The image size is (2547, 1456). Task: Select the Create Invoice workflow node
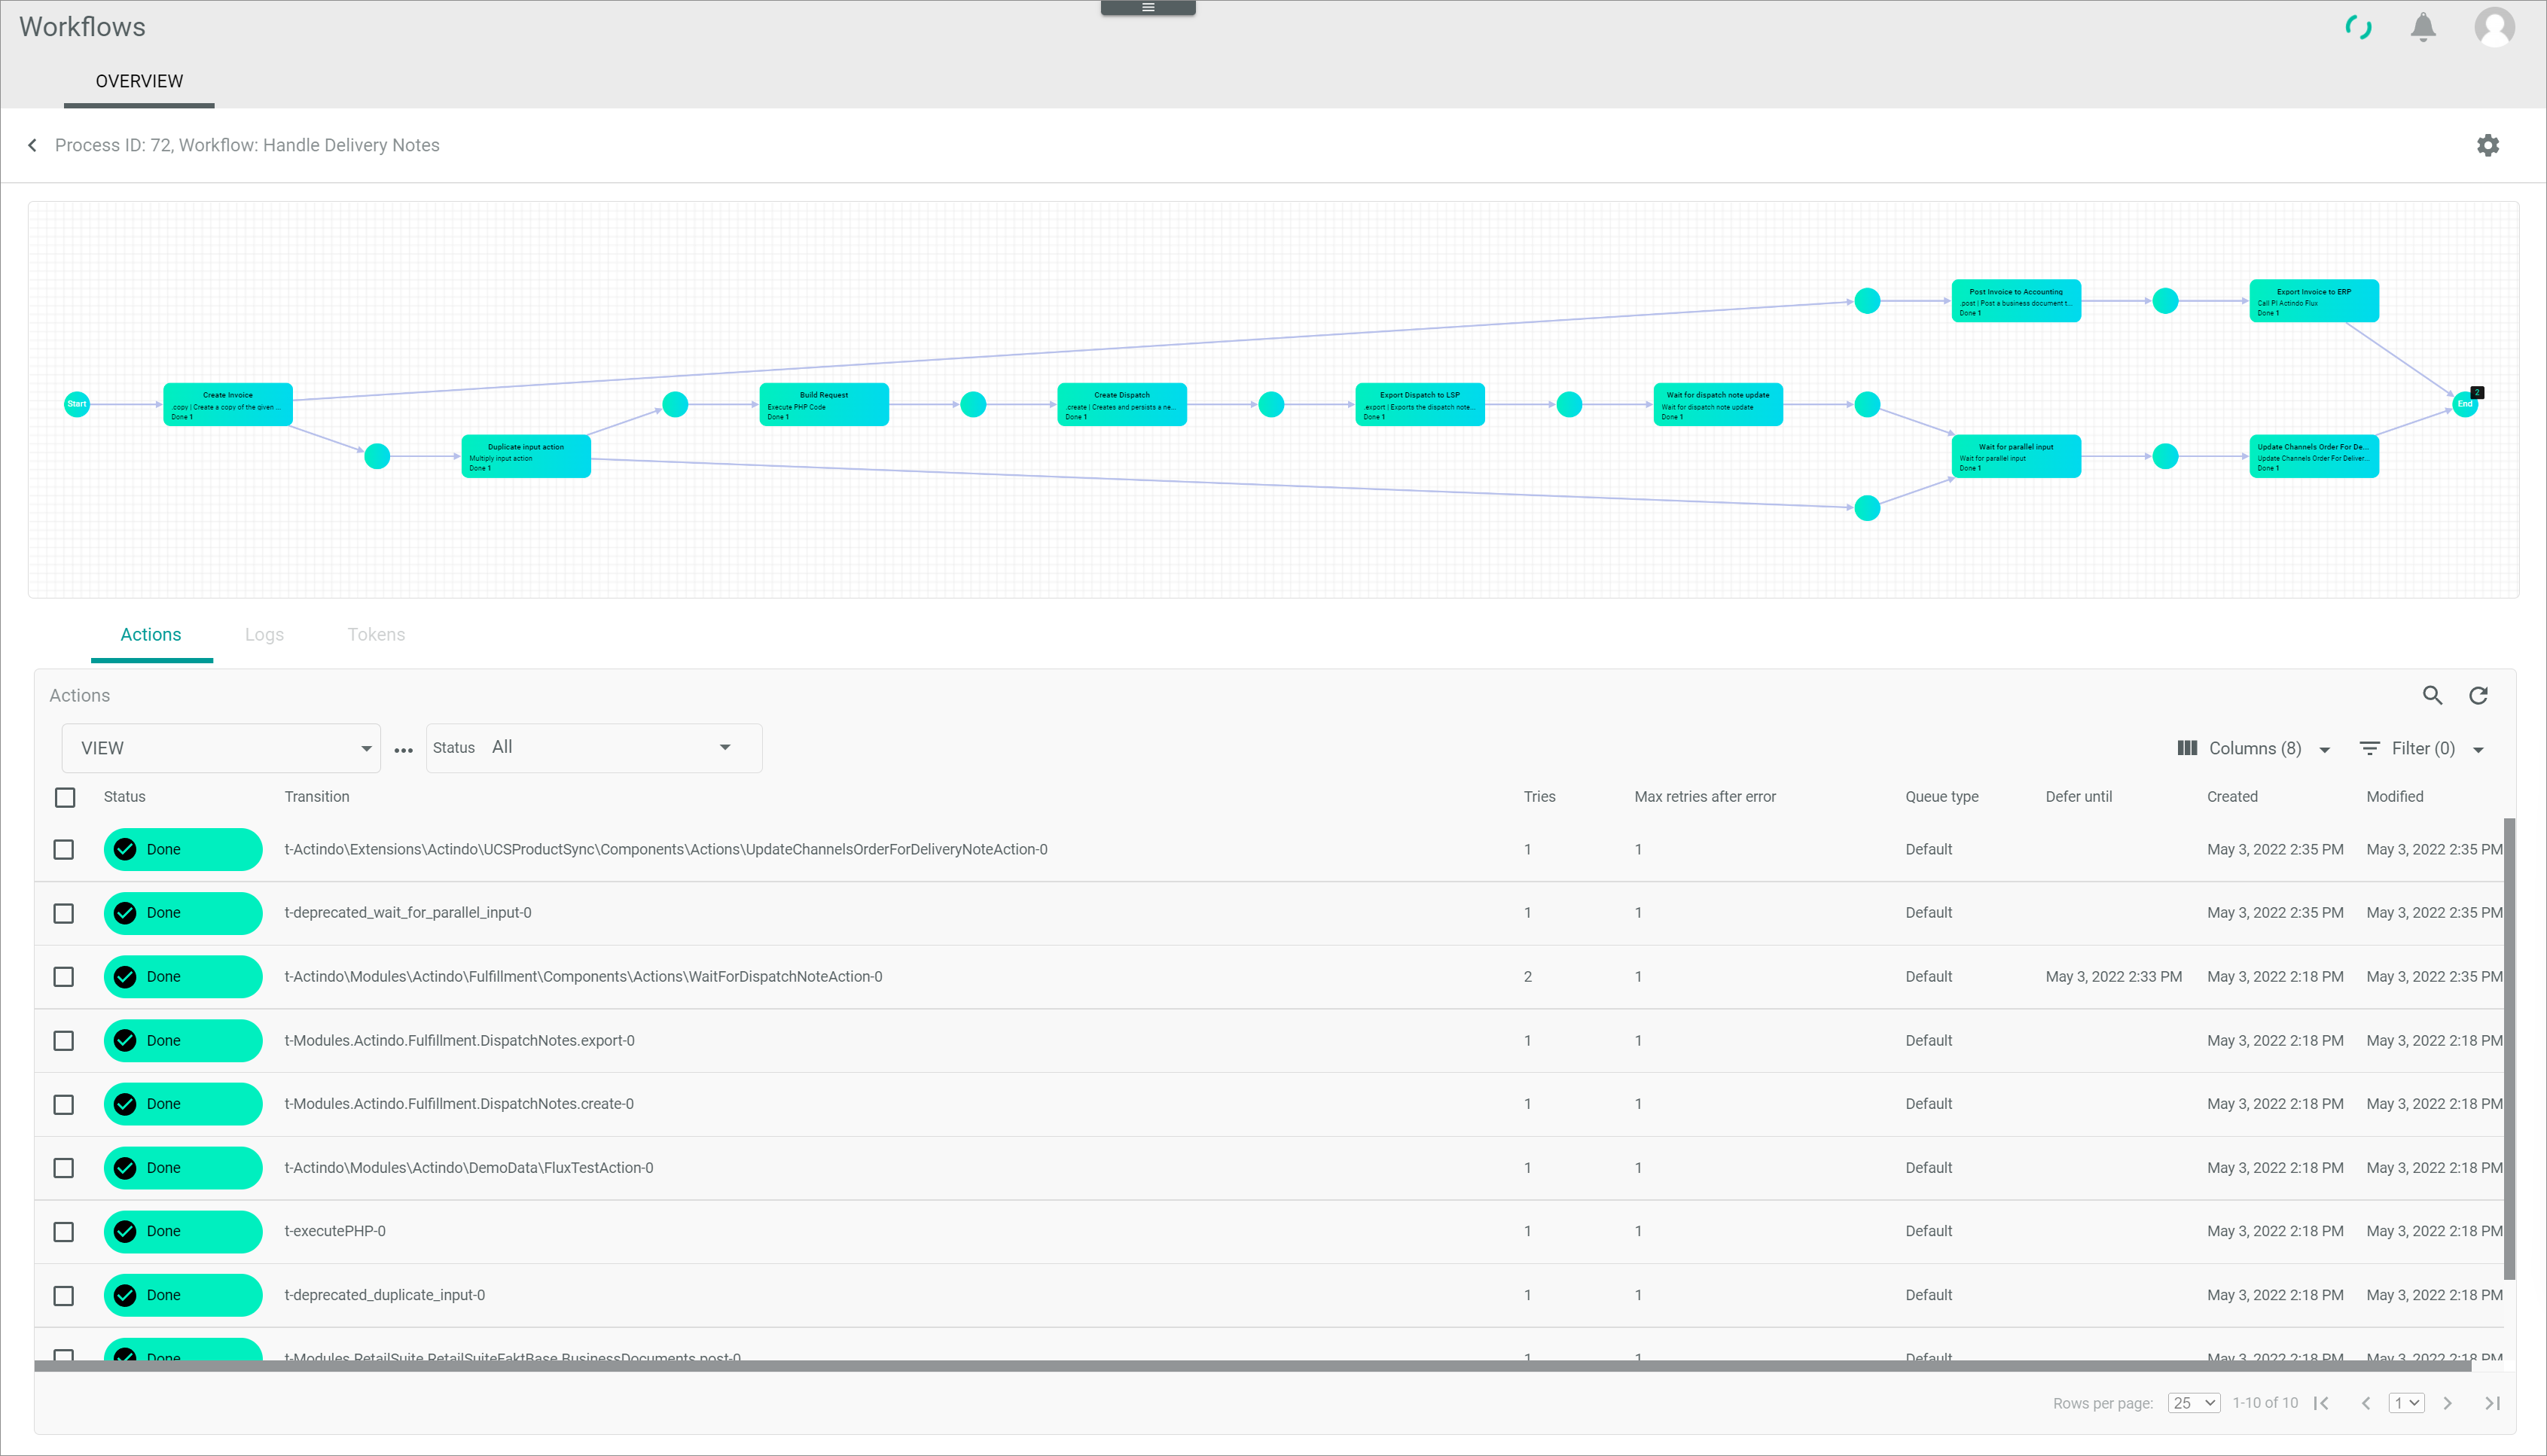[x=228, y=404]
